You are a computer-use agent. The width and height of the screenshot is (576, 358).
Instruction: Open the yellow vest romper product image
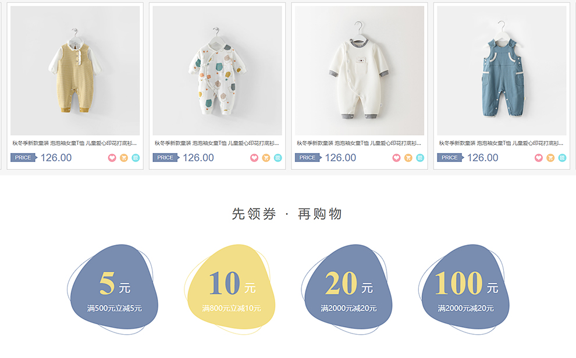(75, 70)
